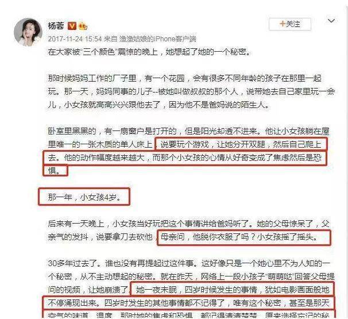Click the line starting 30多年过去了

(x=189, y=263)
